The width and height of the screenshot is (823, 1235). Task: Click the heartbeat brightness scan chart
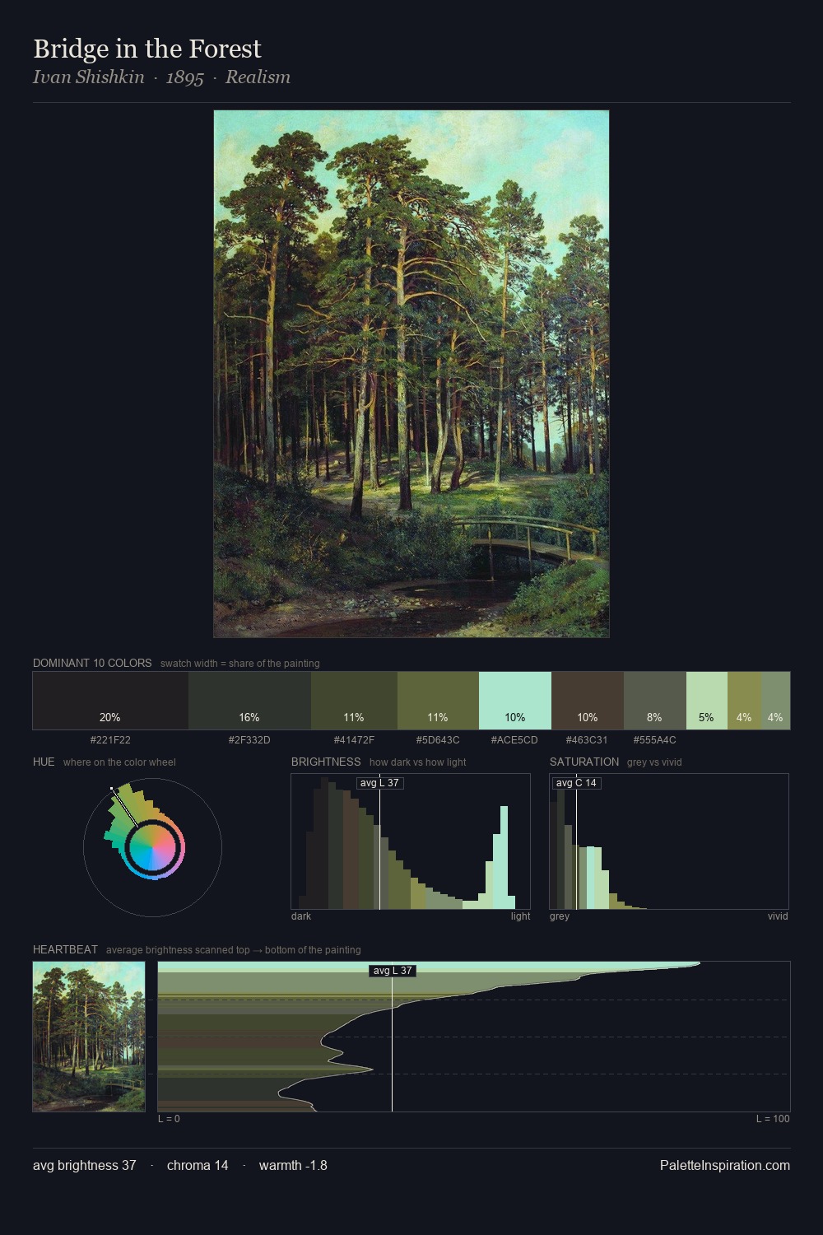coord(474,1037)
